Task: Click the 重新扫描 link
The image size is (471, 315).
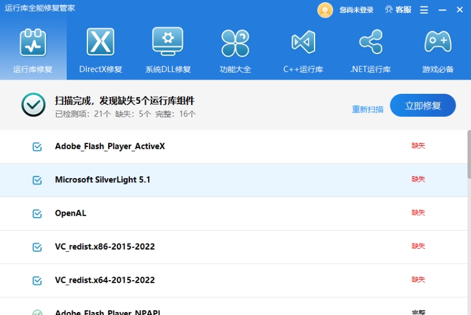Action: pyautogui.click(x=368, y=109)
